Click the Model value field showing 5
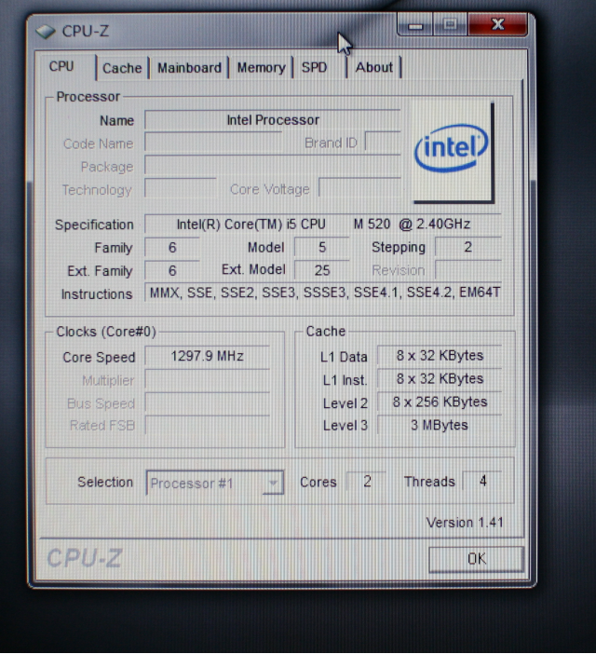The height and width of the screenshot is (654, 596). [x=322, y=247]
